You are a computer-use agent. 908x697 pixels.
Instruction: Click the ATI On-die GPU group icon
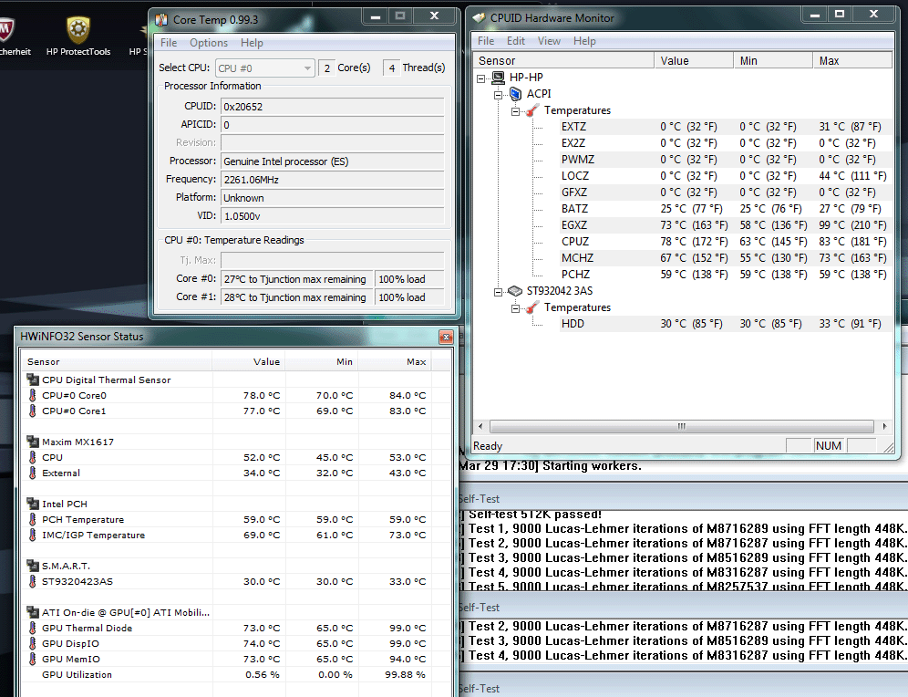[33, 612]
